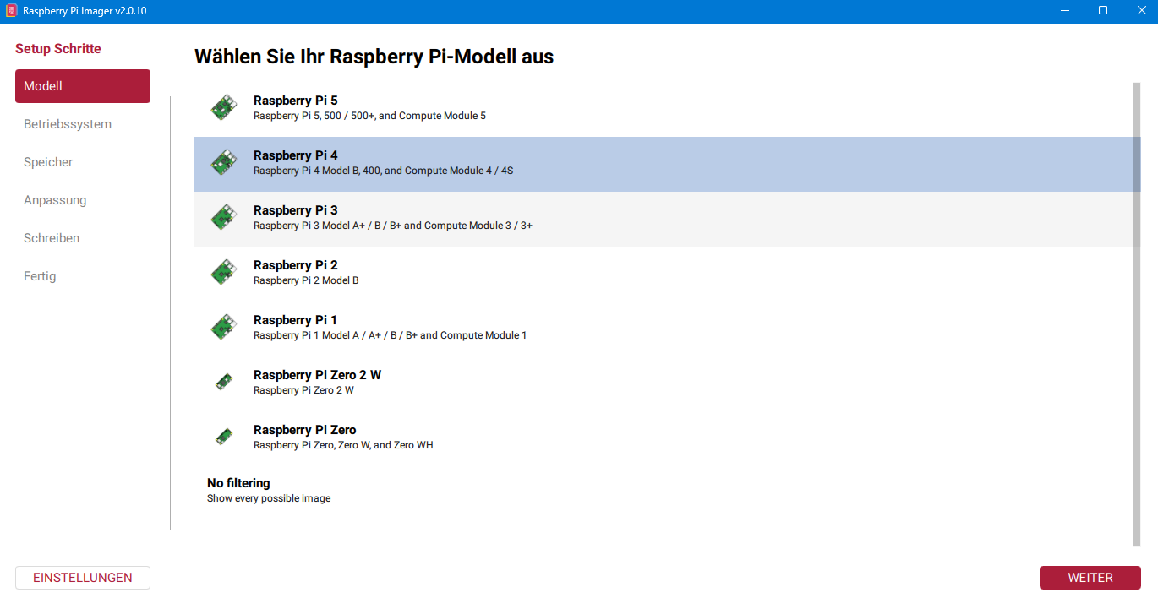Image resolution: width=1158 pixels, height=598 pixels.
Task: Click the Raspberry Pi Zero 2 W board icon
Action: pyautogui.click(x=224, y=382)
